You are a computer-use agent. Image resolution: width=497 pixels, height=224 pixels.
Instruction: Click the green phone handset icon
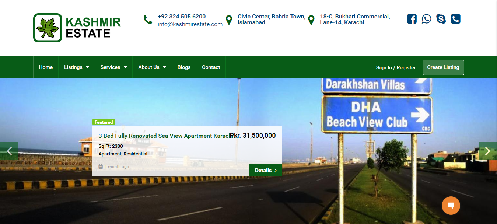148,20
